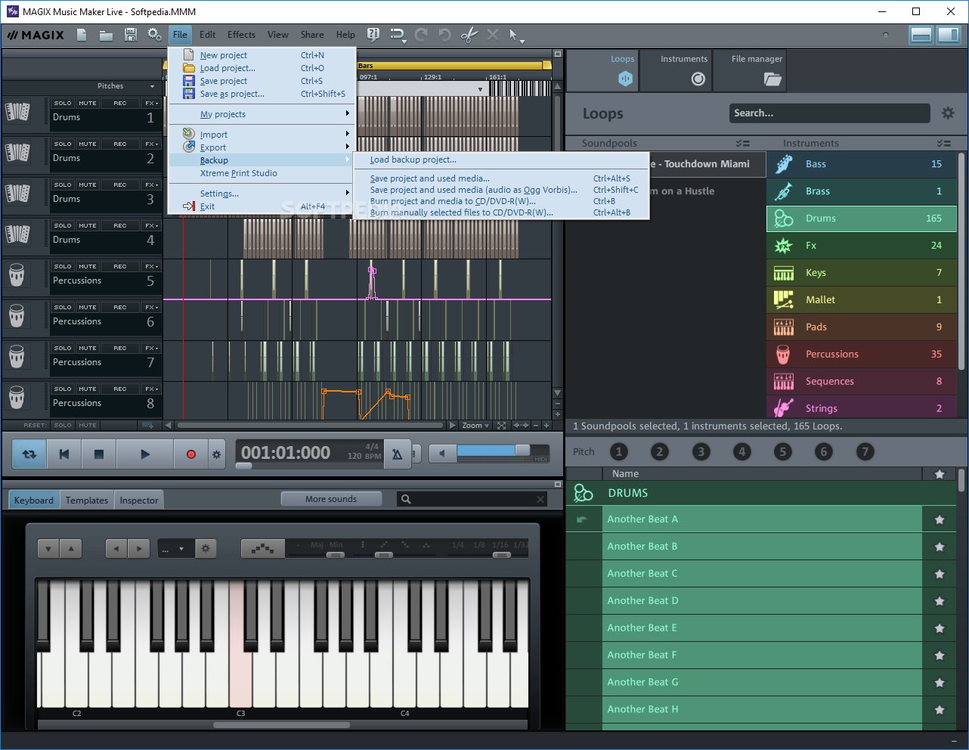Open settings gear icon in the toolbar
The image size is (969, 750).
pos(154,35)
